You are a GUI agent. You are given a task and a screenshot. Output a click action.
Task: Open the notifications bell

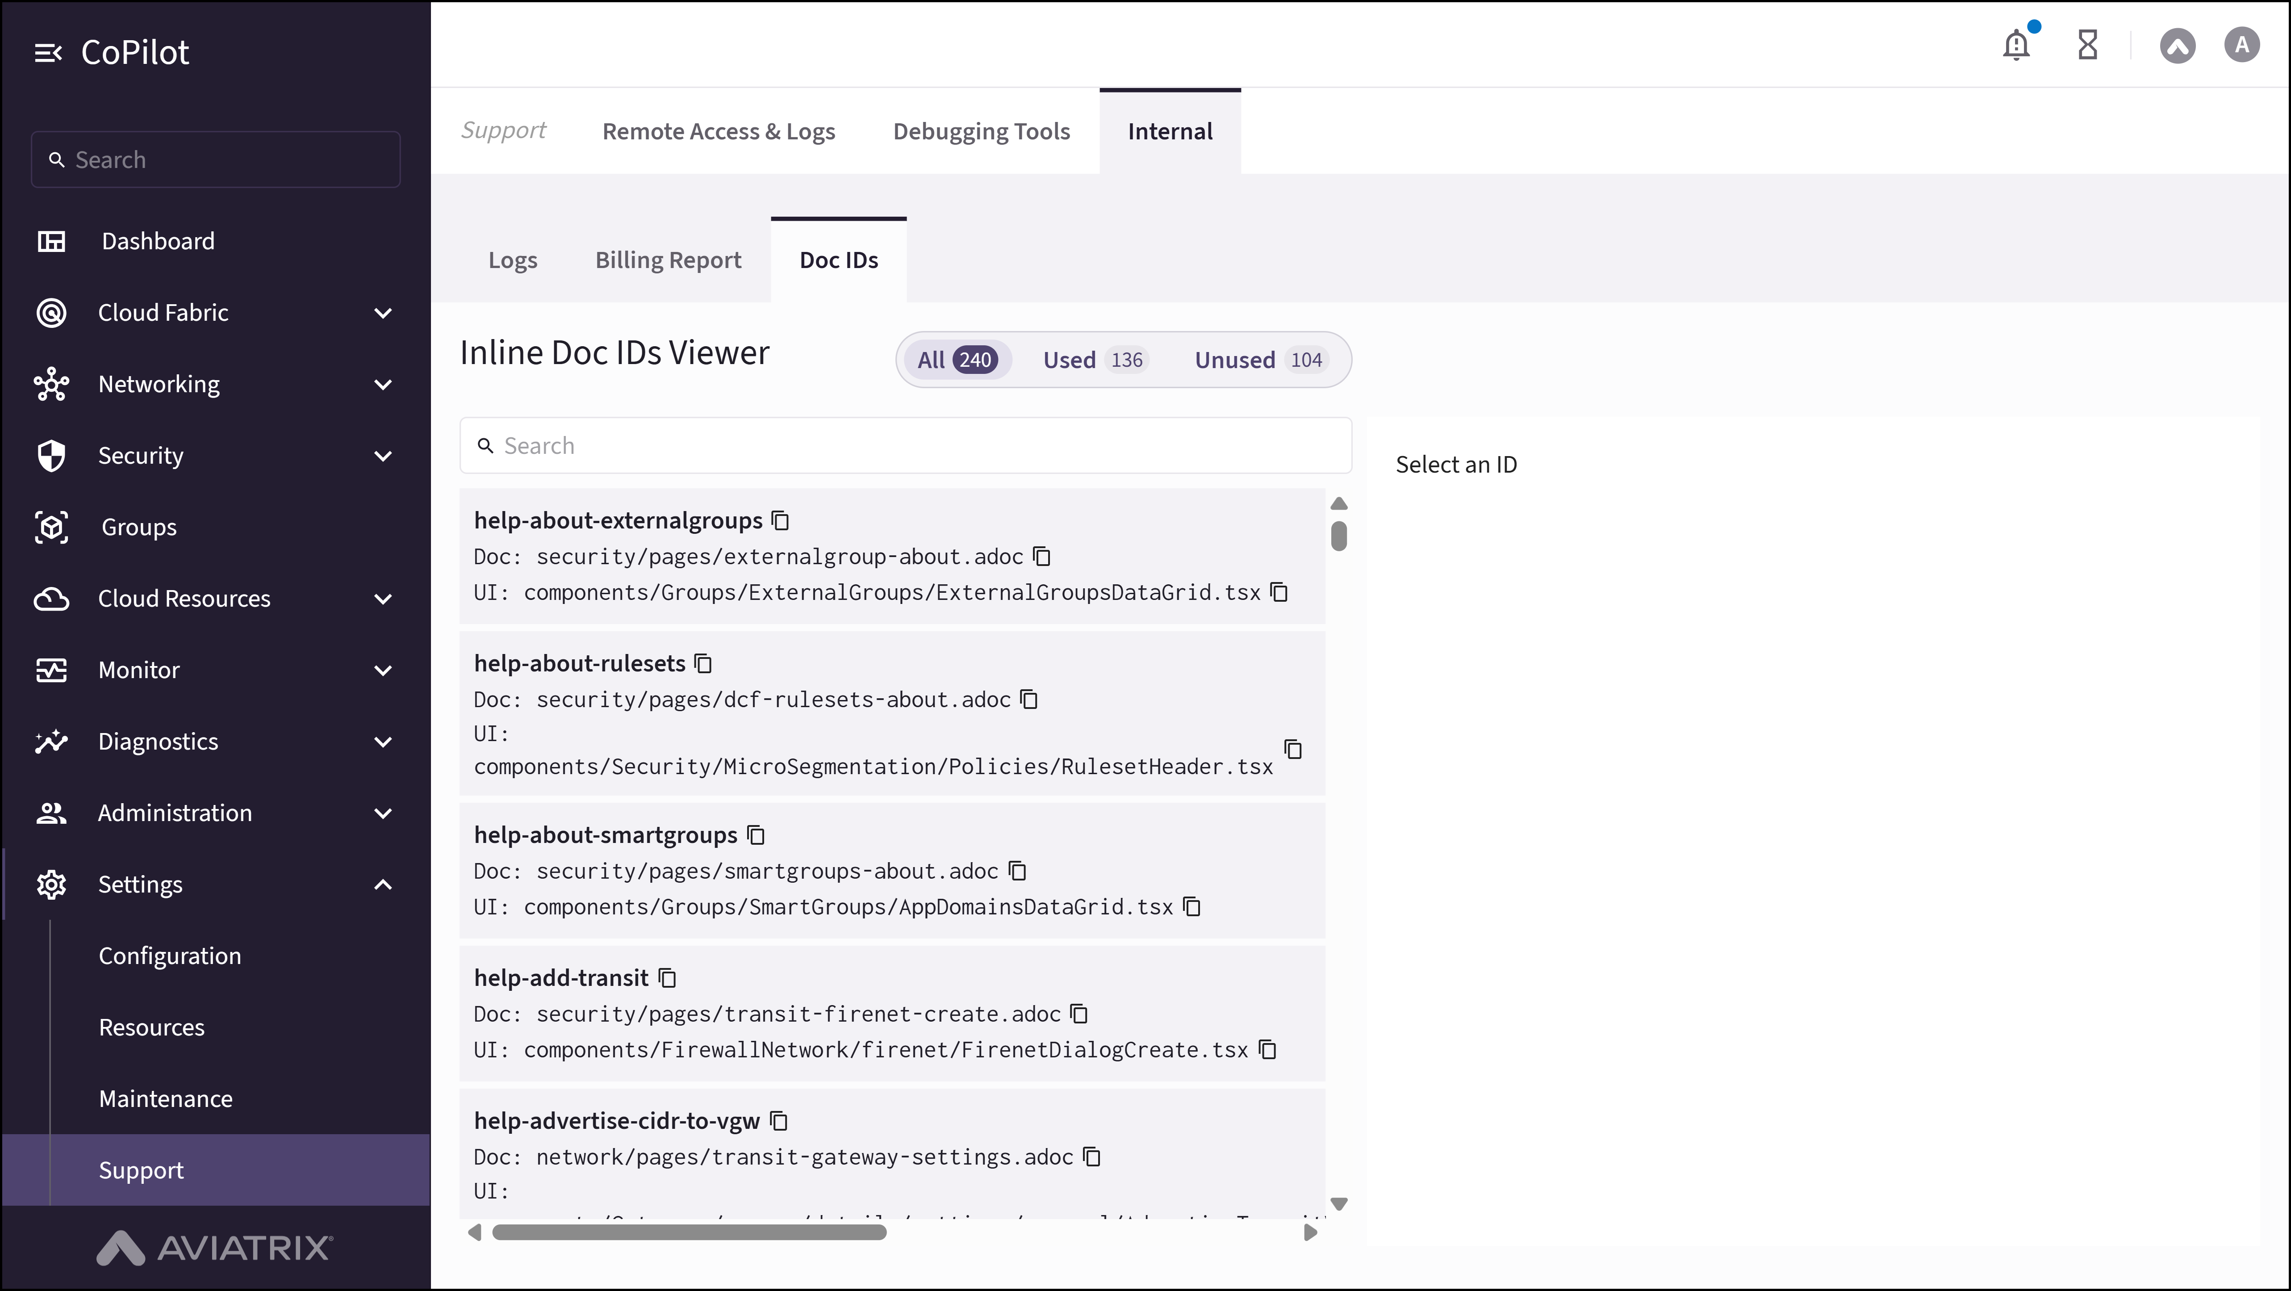click(2015, 45)
